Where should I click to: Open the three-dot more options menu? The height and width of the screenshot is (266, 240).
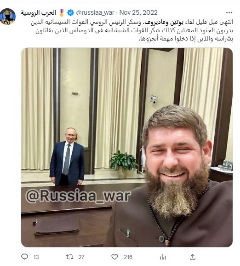pos(229,13)
